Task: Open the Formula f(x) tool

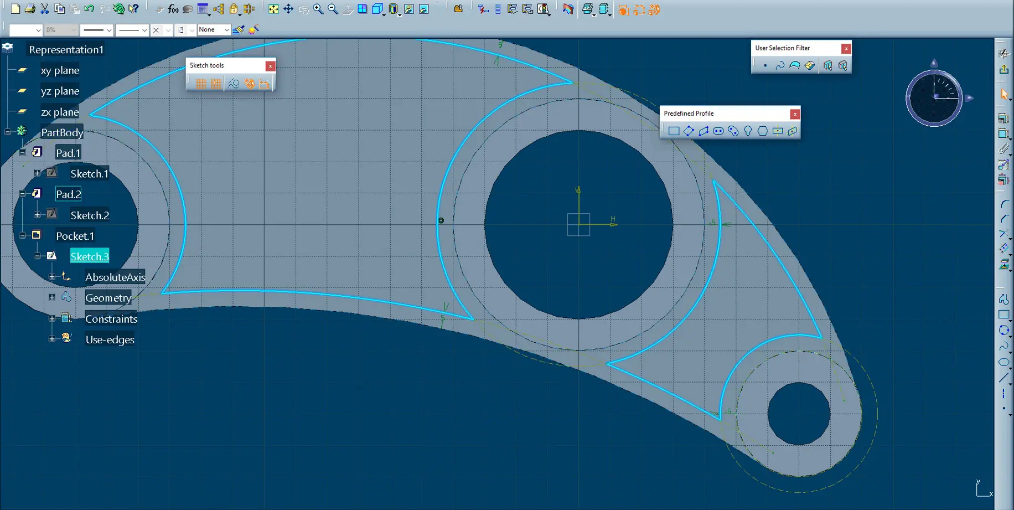Action: point(173,9)
